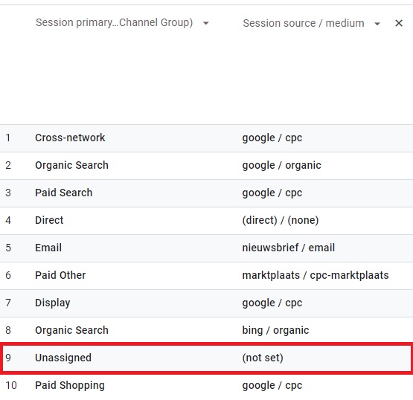Click the highlighted Unassigned row
Image resolution: width=413 pixels, height=400 pixels.
coord(207,358)
